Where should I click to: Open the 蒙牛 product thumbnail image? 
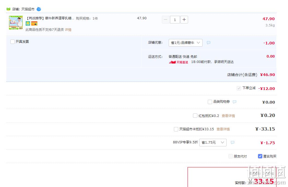coord(16,23)
